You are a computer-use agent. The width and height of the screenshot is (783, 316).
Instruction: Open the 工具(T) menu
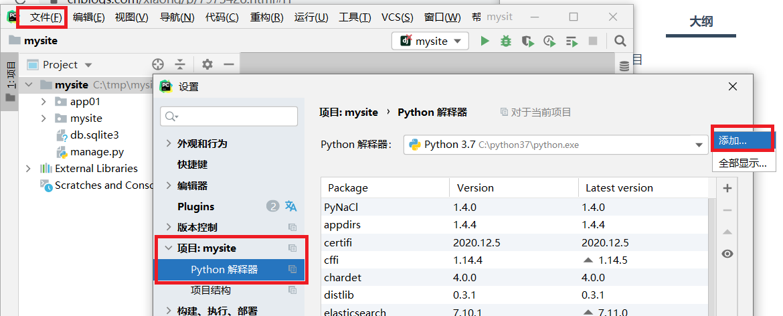click(x=355, y=17)
